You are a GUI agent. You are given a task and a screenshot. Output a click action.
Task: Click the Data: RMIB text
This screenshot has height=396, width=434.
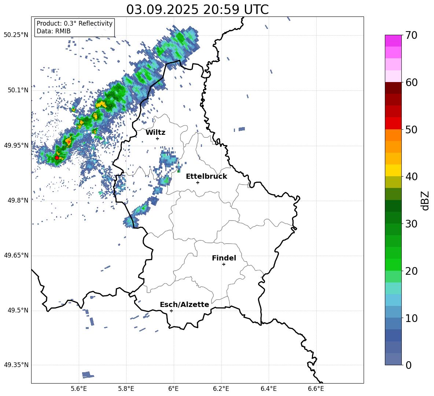pyautogui.click(x=54, y=31)
